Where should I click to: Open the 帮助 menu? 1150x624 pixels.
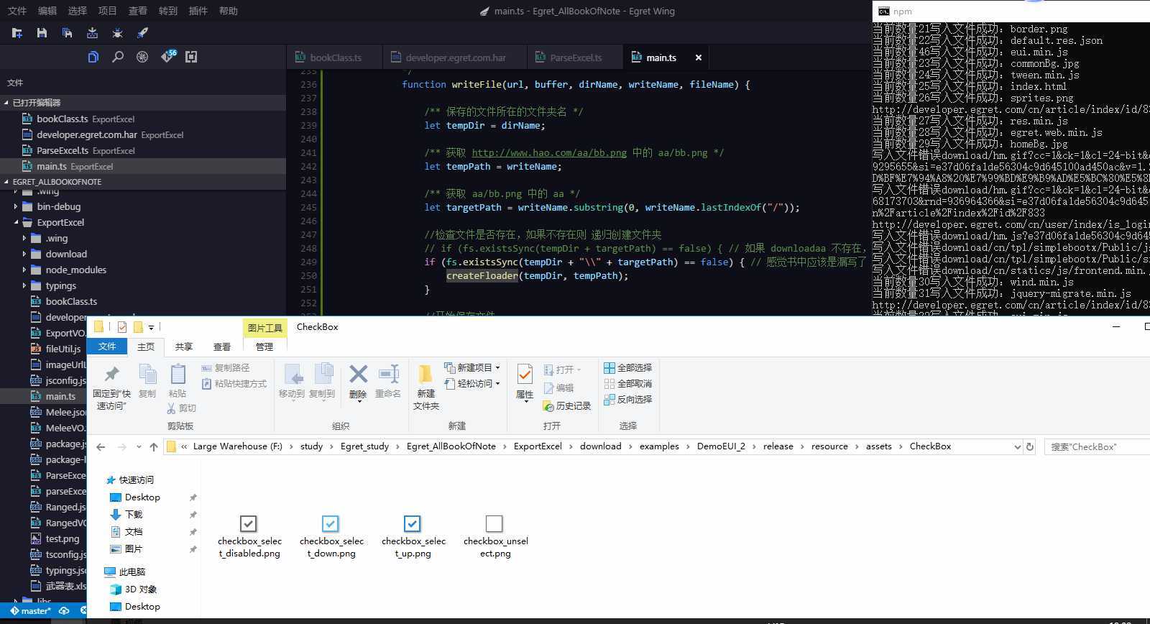pyautogui.click(x=228, y=11)
